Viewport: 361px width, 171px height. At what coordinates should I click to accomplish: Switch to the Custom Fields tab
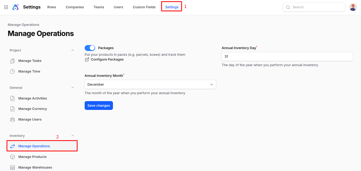point(144,7)
